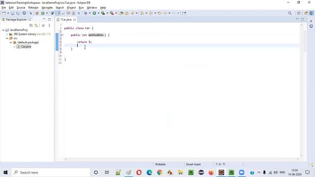
Task: Click the Open Task toolbar icon
Action: 127,13
